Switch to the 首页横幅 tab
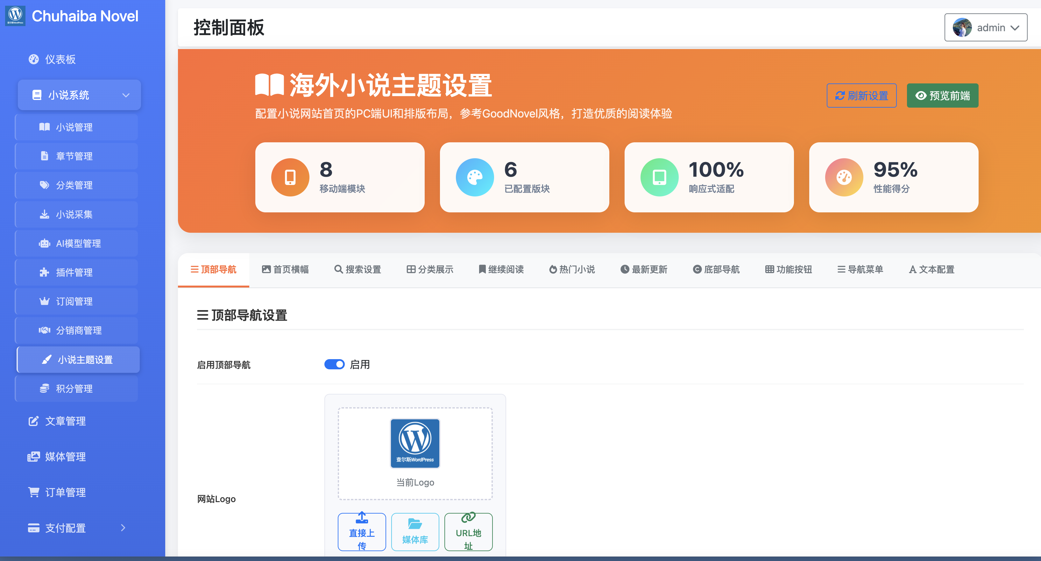The height and width of the screenshot is (561, 1041). (x=285, y=270)
